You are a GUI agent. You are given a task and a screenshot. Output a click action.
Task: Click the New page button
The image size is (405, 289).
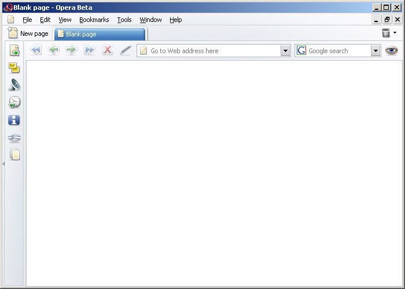point(28,34)
